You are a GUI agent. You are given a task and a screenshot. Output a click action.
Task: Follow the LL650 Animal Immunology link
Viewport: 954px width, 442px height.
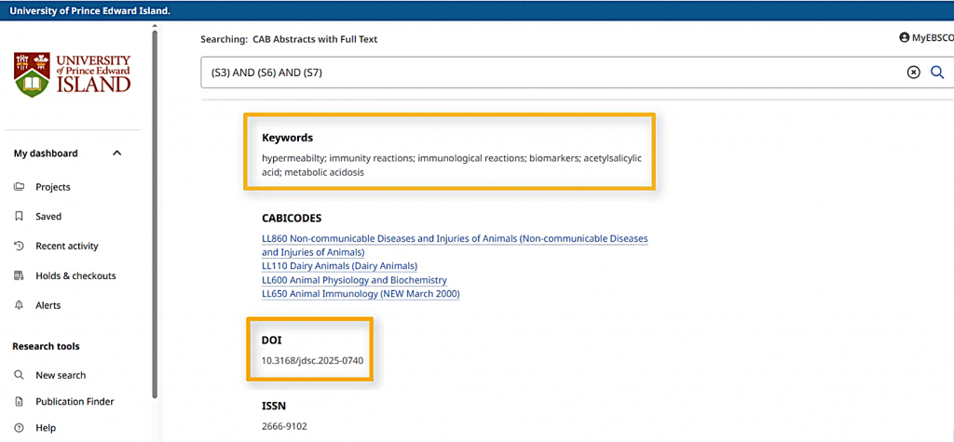coord(361,294)
